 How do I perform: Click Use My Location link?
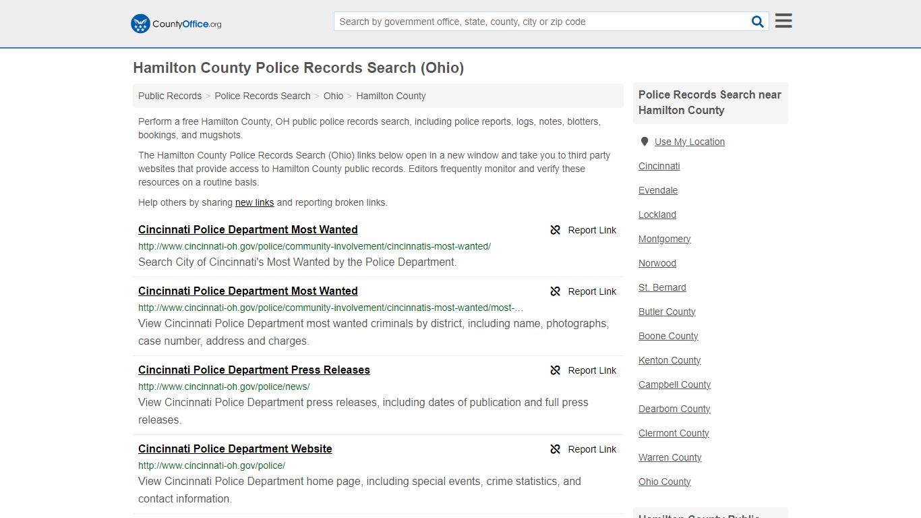tap(690, 142)
